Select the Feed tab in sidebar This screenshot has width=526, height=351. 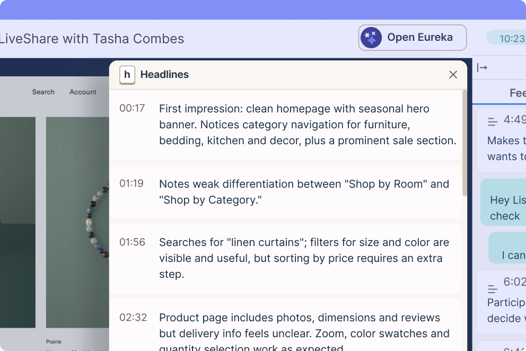(518, 93)
